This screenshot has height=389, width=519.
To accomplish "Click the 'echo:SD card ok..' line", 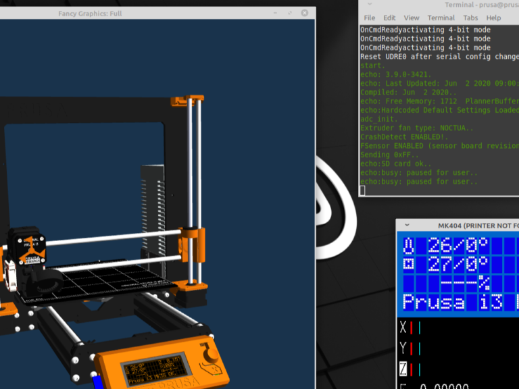I will pyautogui.click(x=395, y=163).
